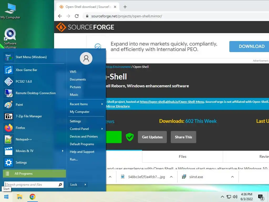Open the Mirror Directory link
This screenshot has height=202, width=269.
[x=118, y=106]
